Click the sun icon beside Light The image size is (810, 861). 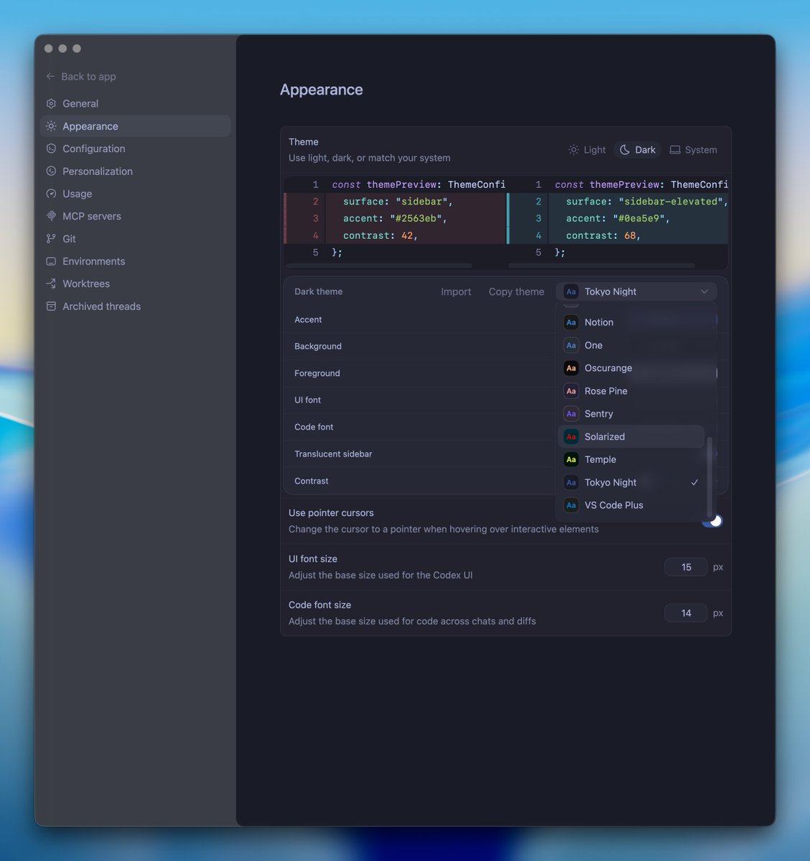[x=573, y=150]
